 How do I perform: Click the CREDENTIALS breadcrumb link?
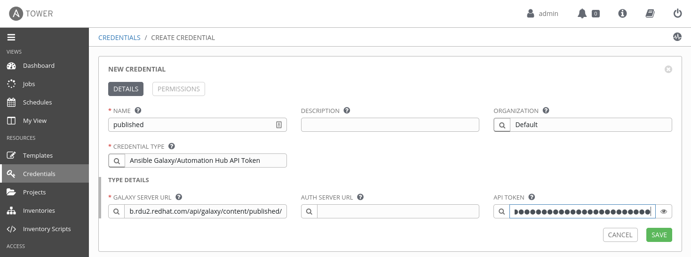point(119,38)
